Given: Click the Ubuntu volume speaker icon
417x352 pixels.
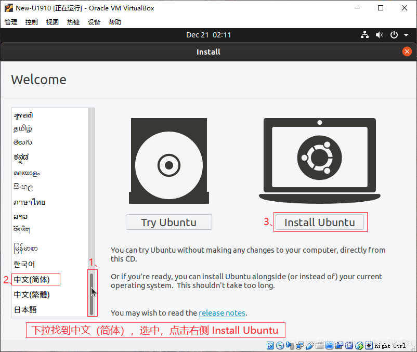Looking at the screenshot, I should click(x=380, y=35).
